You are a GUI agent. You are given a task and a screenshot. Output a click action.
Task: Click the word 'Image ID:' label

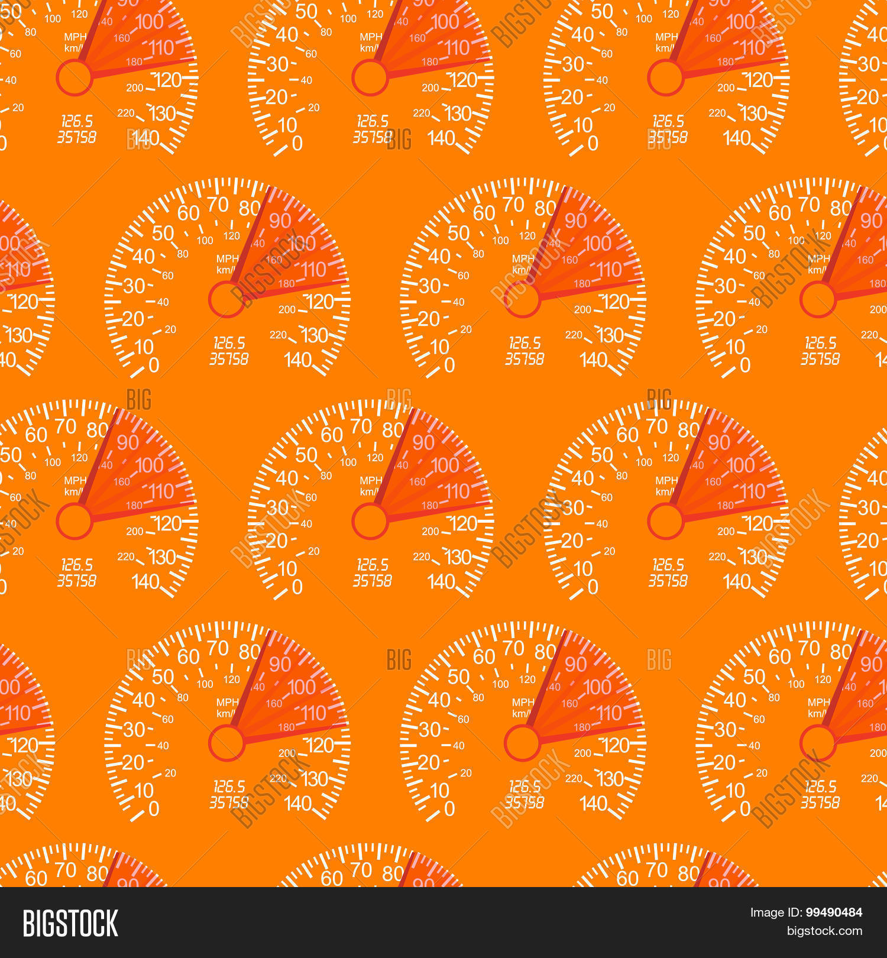pos(776,912)
